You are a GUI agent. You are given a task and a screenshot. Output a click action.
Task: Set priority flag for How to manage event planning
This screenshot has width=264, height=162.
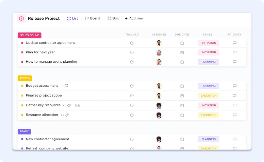click(x=234, y=62)
